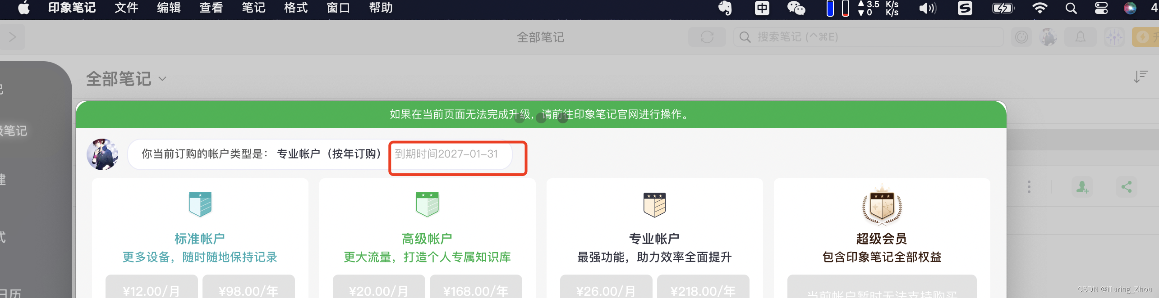This screenshot has width=1159, height=298.
Task: Click the network speed monitor in menu bar
Action: (x=878, y=8)
